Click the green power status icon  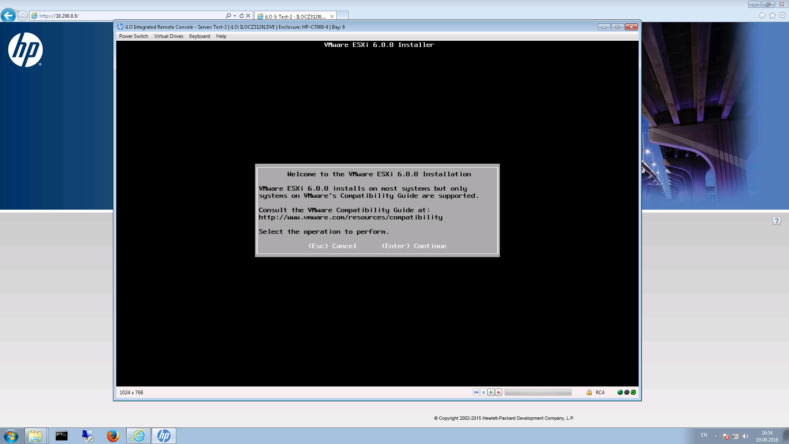point(633,392)
